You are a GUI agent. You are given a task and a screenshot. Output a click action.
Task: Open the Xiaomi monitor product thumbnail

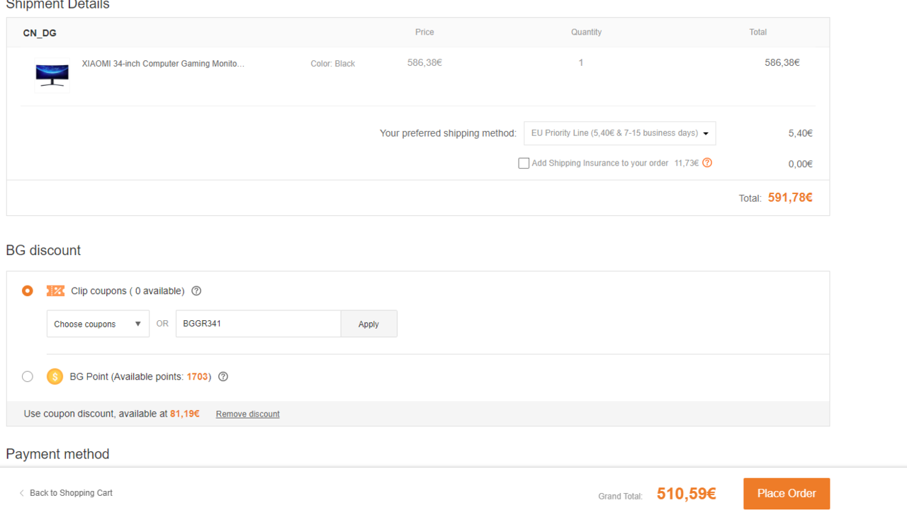[x=52, y=74]
